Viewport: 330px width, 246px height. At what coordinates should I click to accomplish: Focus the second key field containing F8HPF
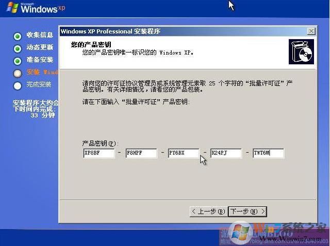click(141, 153)
